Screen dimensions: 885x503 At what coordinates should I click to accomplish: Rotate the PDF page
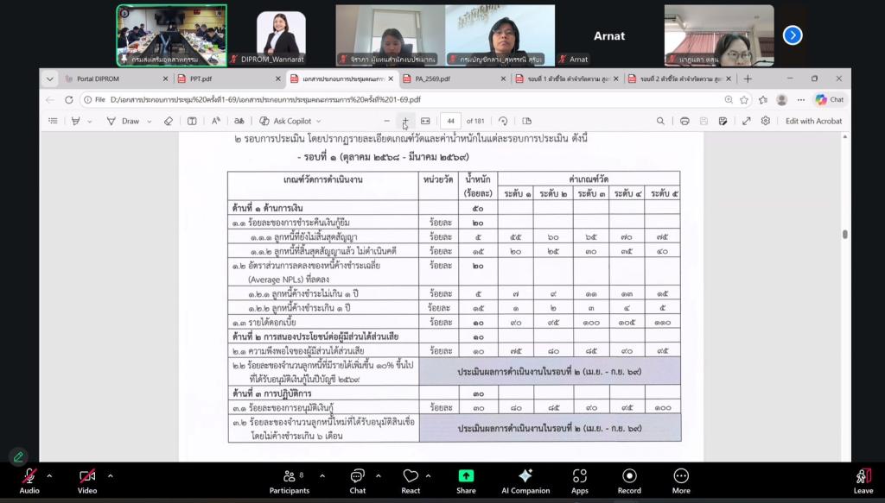point(503,121)
